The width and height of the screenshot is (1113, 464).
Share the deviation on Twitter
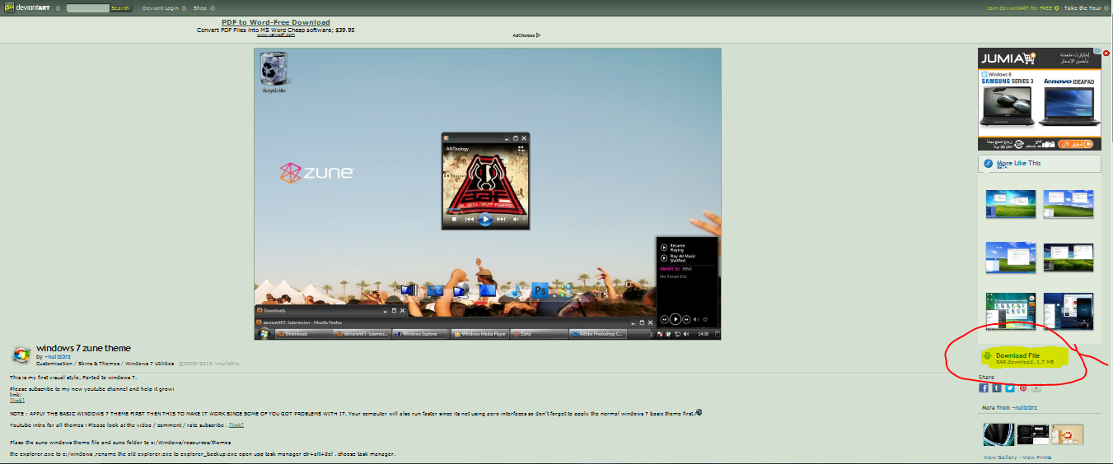1010,388
